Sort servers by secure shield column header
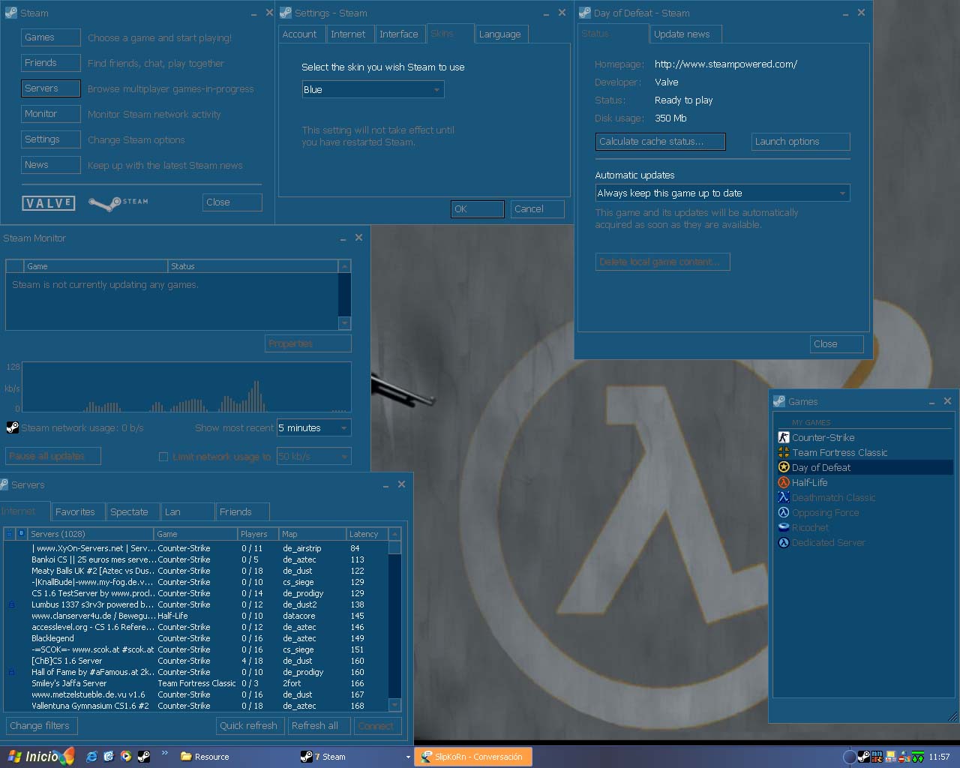 click(21, 534)
